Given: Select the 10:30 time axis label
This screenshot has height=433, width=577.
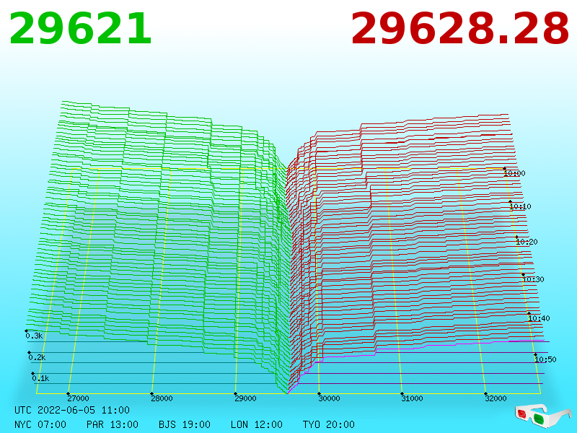Looking at the screenshot, I should (533, 279).
